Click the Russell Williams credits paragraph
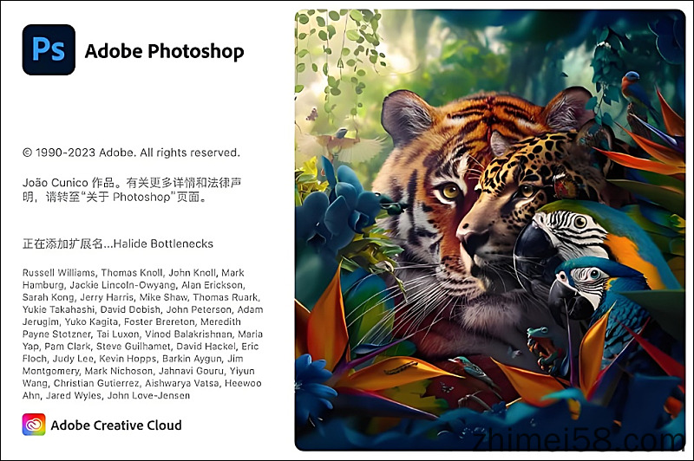 142,334
